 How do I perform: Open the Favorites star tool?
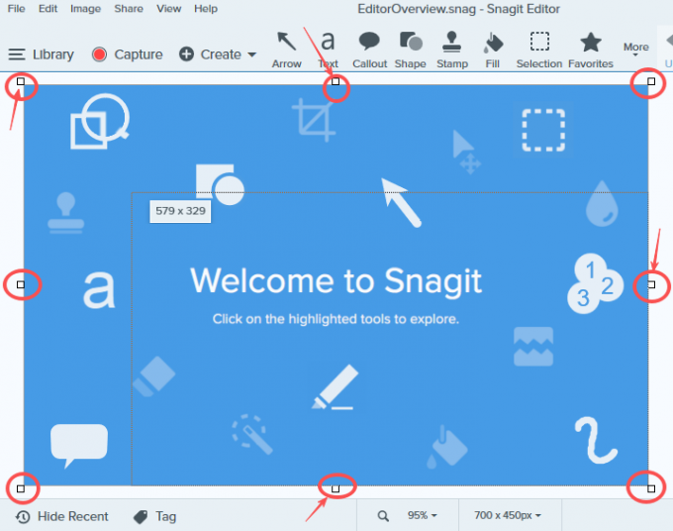[591, 49]
